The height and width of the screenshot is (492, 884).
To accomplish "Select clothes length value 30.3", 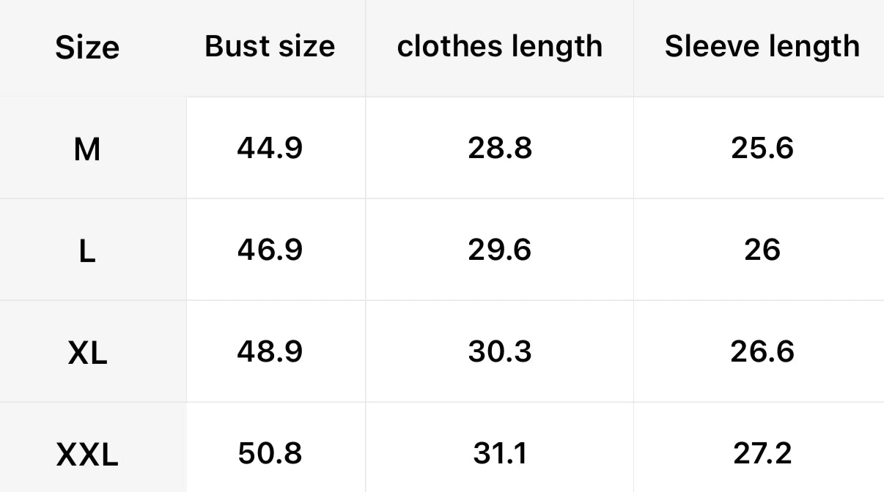I will click(x=499, y=352).
